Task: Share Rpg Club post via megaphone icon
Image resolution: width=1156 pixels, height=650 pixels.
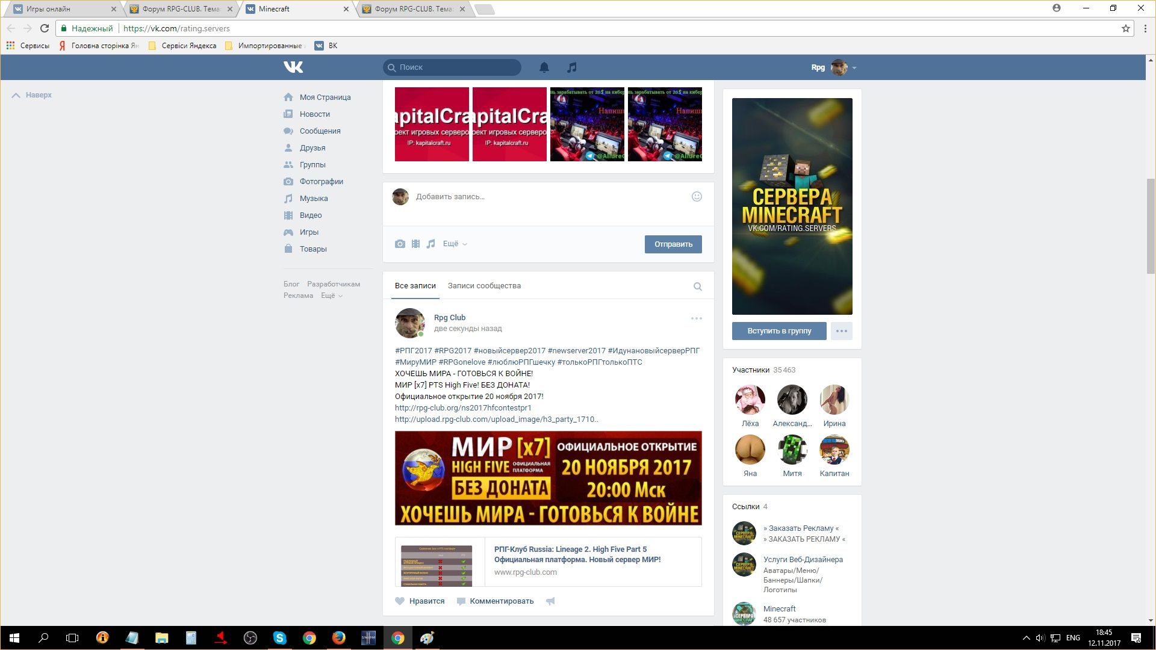Action: click(550, 601)
